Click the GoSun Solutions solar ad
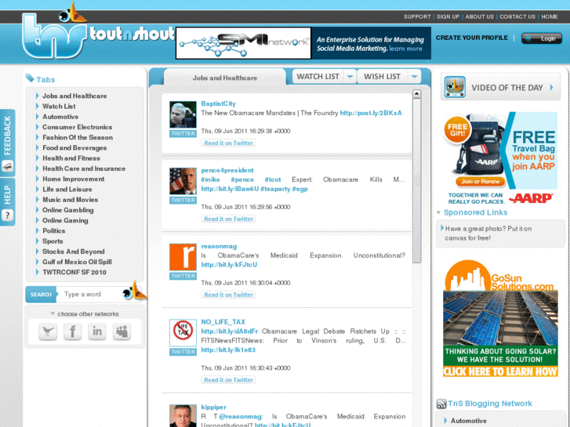Image resolution: width=570 pixels, height=427 pixels. tap(500, 319)
